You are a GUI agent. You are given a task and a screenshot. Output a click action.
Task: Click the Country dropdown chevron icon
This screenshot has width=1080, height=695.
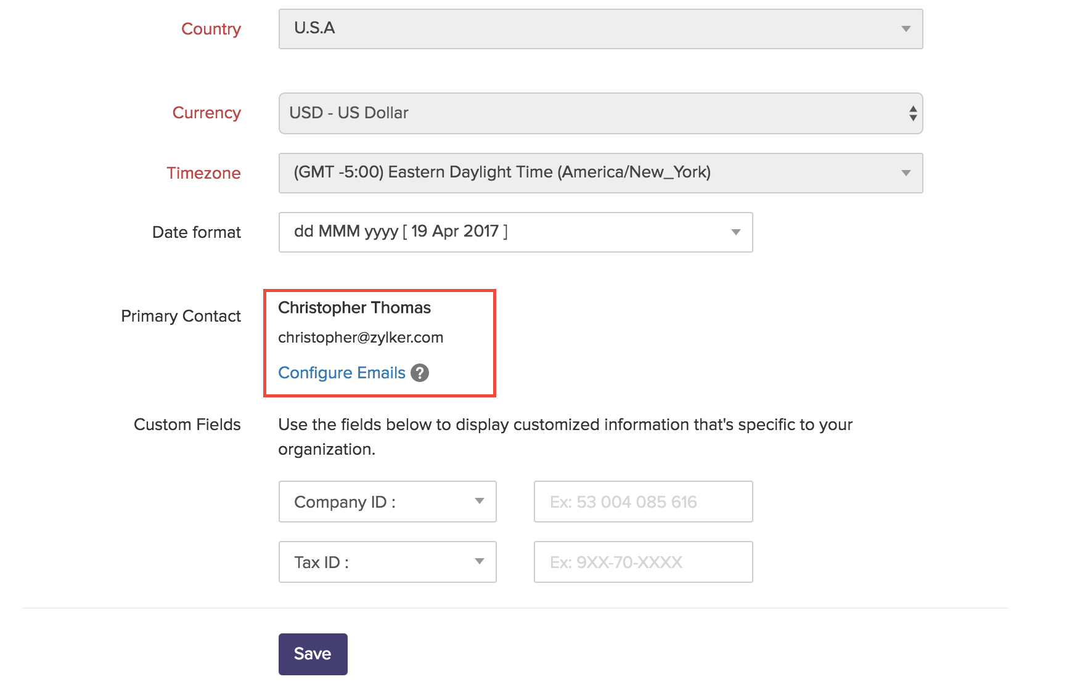[906, 28]
